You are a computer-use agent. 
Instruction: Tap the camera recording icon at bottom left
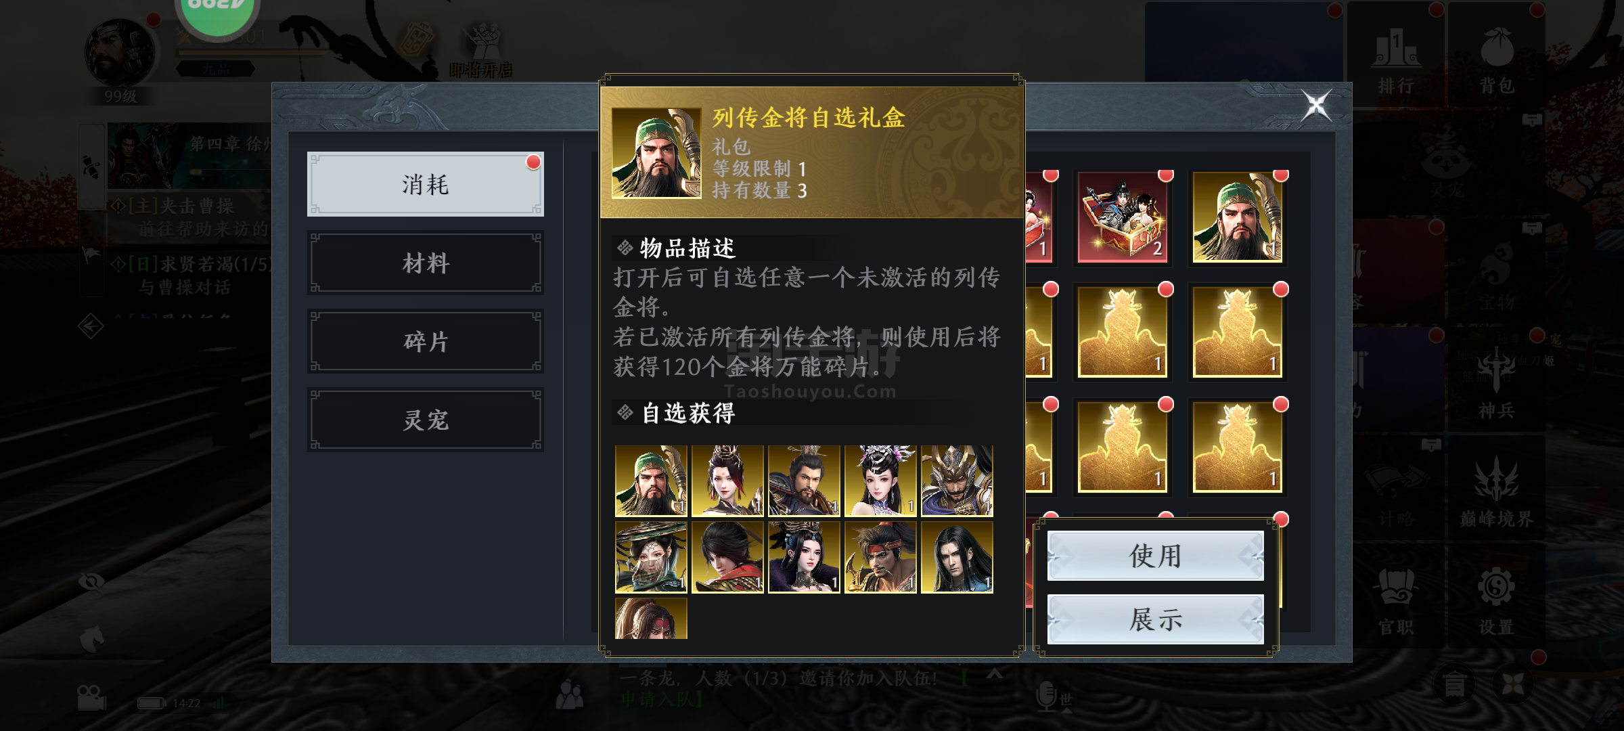click(91, 698)
